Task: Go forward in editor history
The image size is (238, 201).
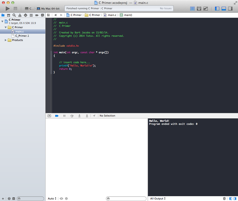Action: (x=61, y=15)
